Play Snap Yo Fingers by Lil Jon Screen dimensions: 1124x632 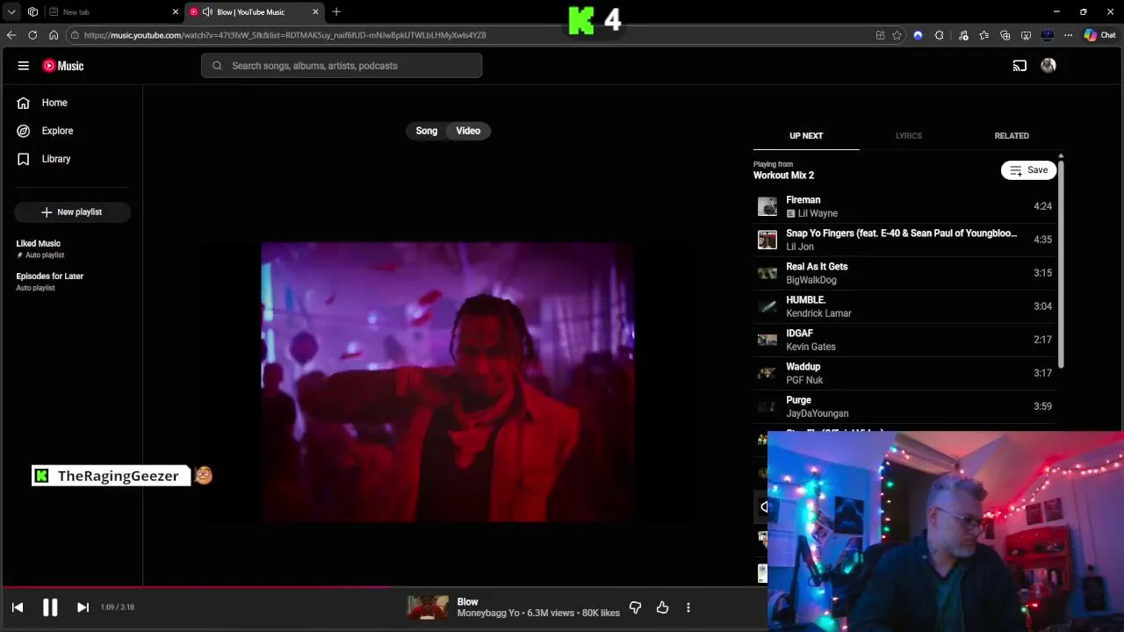click(904, 240)
